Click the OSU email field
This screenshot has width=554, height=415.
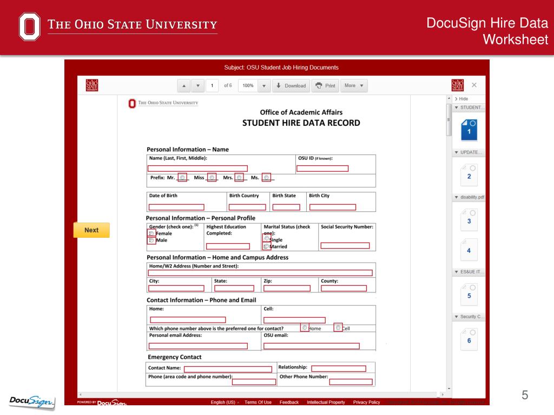point(312,346)
